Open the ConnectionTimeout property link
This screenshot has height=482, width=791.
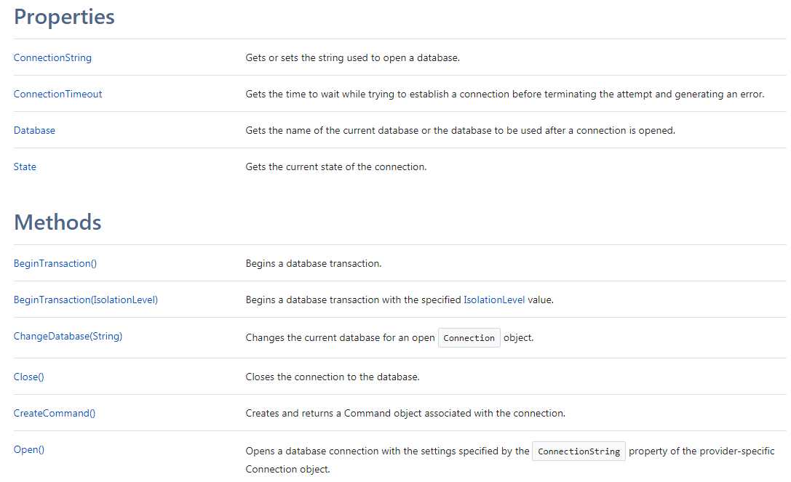click(57, 95)
